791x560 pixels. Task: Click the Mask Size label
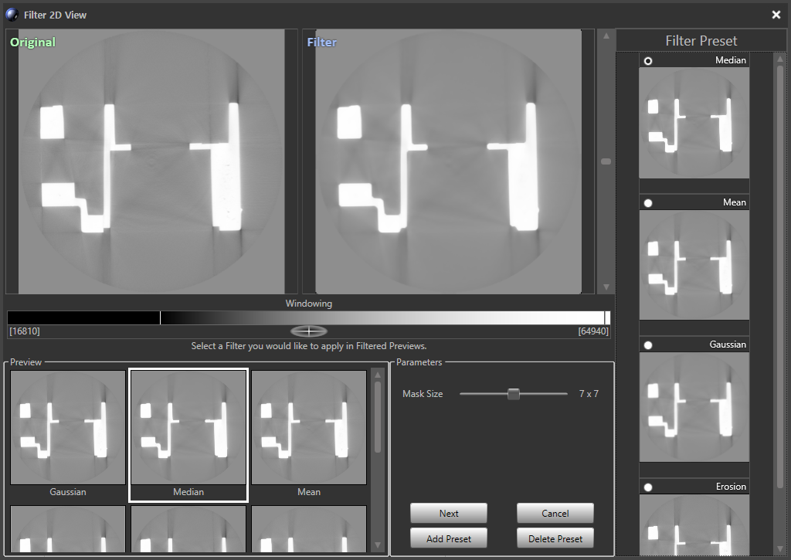(423, 394)
